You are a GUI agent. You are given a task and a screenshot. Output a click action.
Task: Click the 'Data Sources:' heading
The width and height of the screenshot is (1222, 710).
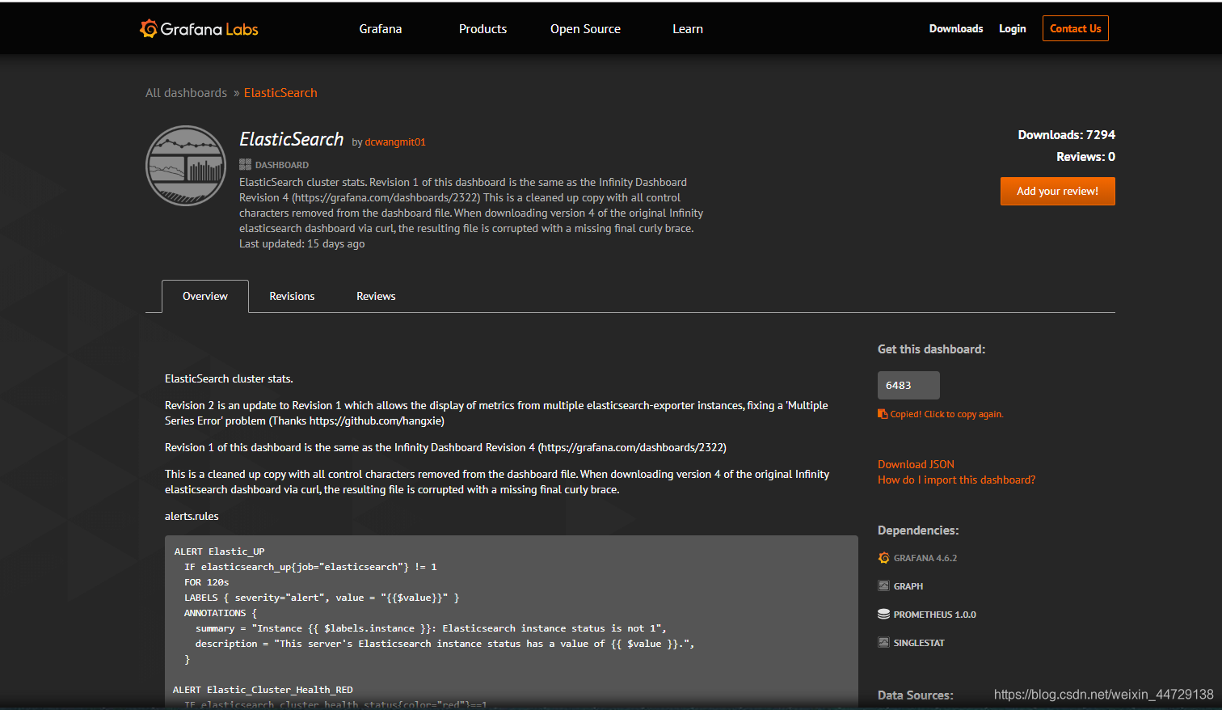coord(915,695)
